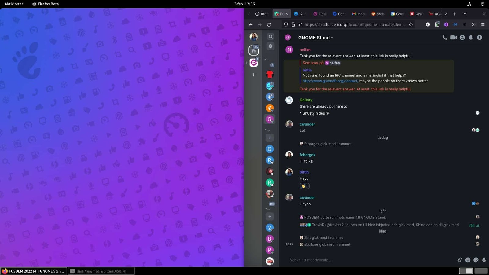Expand the Firefox list all tabs chevron

tap(465, 14)
